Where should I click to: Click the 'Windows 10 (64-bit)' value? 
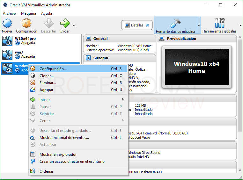(x=133, y=50)
